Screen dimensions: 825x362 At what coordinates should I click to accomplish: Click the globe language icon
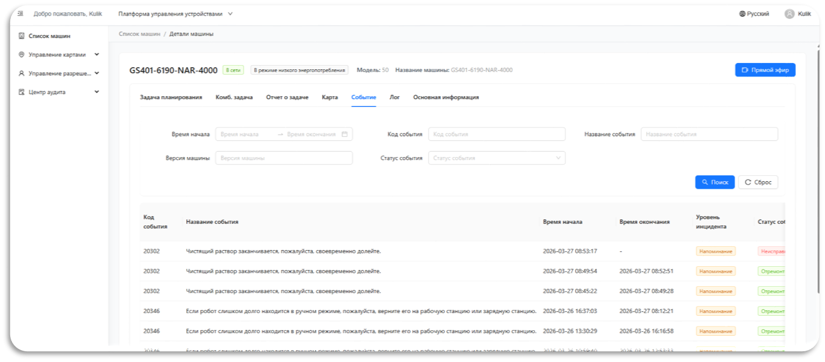742,14
